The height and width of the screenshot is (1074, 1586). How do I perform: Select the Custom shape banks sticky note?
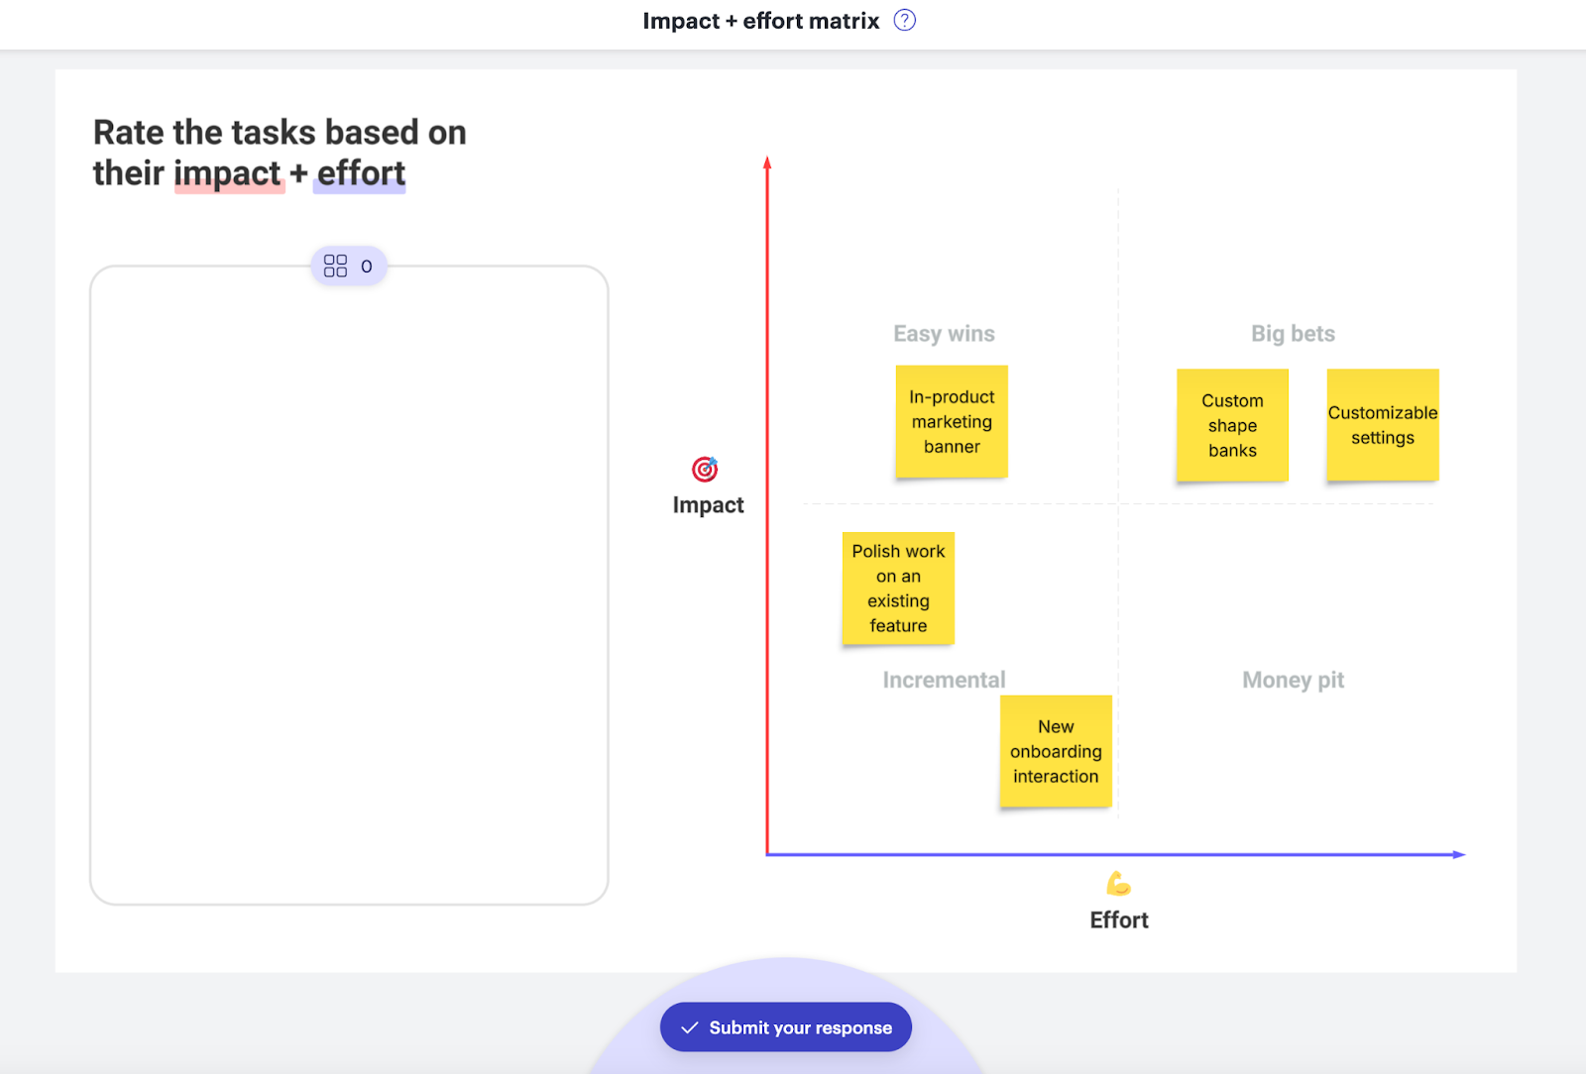click(x=1232, y=426)
